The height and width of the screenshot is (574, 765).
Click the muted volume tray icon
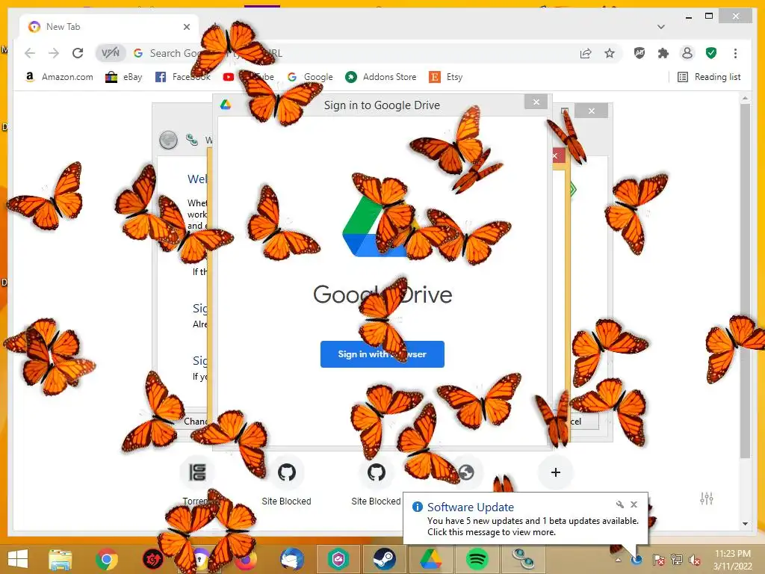click(695, 560)
